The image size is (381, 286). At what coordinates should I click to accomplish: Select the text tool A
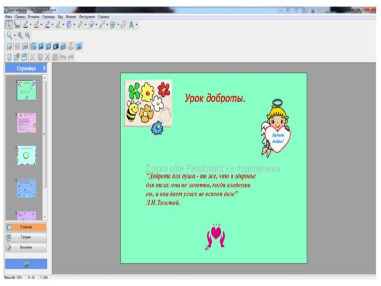[131, 25]
